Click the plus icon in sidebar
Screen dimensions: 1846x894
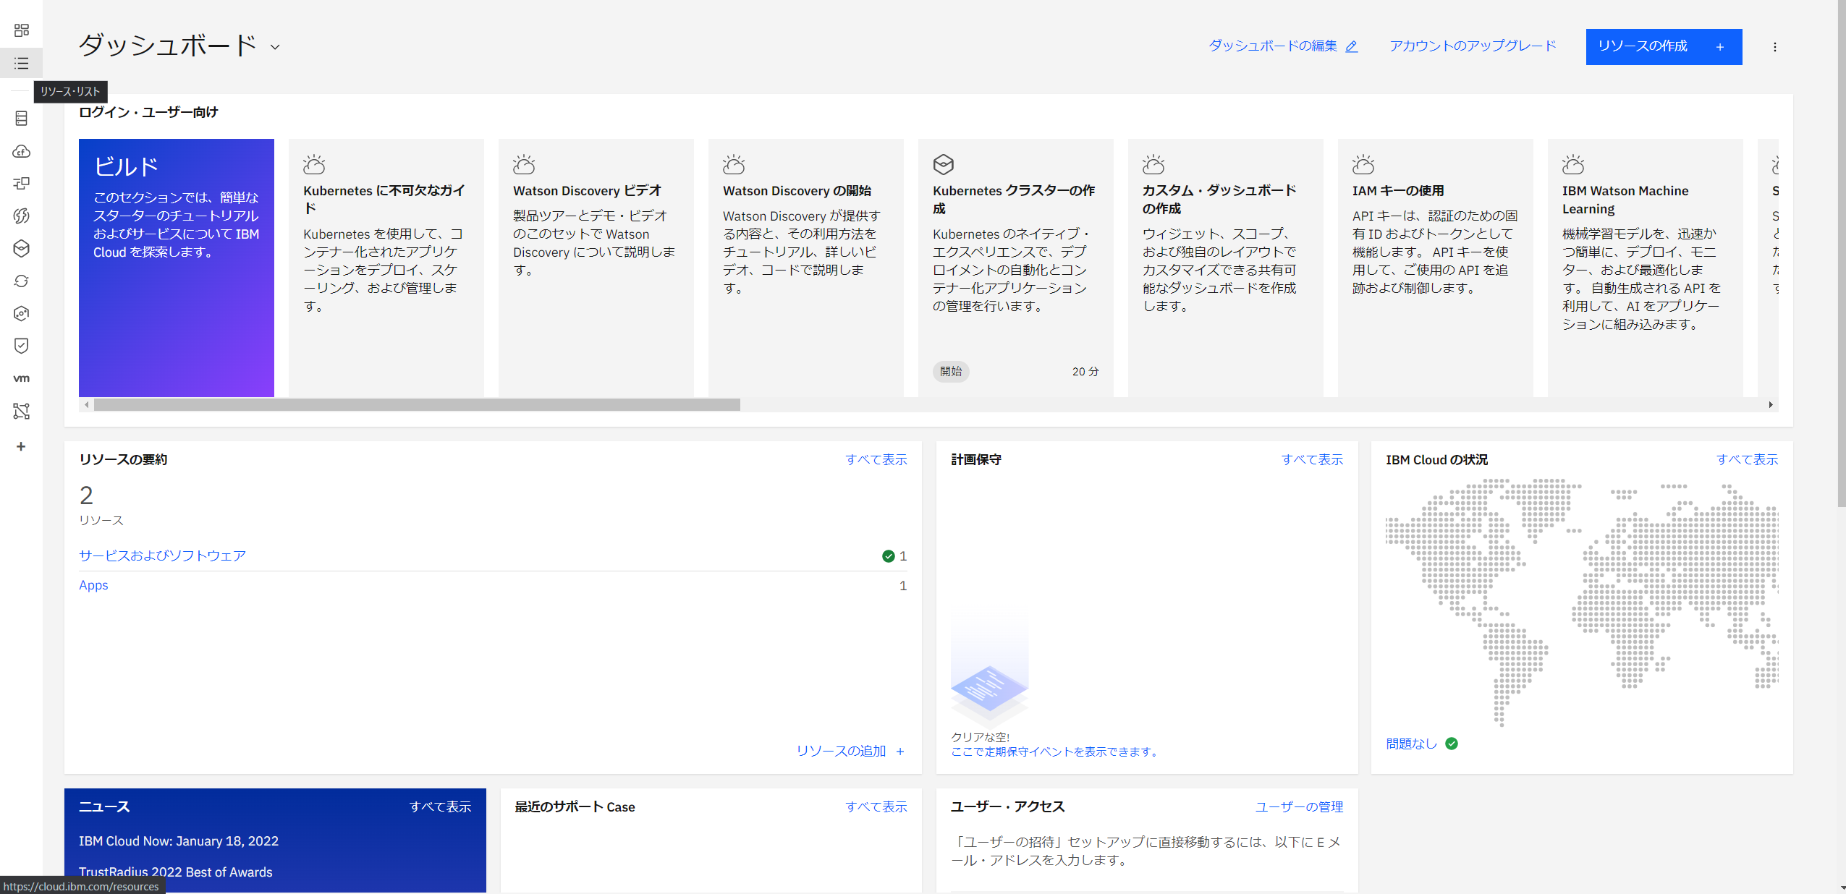[21, 446]
